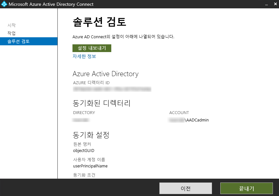Click the 동기화 설정 section heading

pos(91,135)
